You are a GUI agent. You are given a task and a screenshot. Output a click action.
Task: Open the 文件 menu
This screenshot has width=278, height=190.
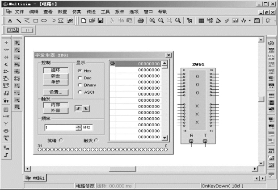click(x=19, y=12)
